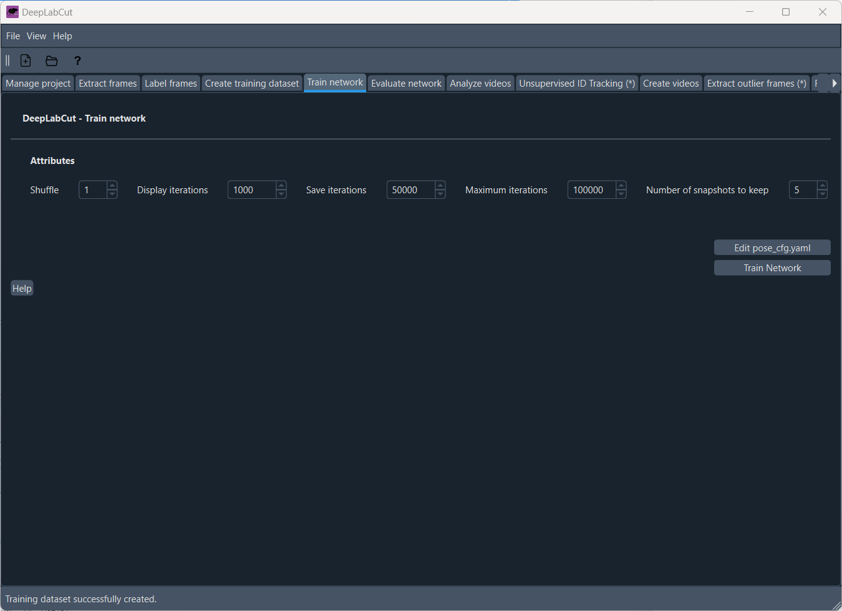842x611 pixels.
Task: Go to the Create training dataset tab
Action: point(252,84)
